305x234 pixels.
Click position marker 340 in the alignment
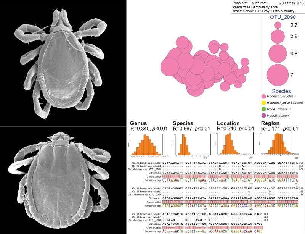[x=251, y=183]
